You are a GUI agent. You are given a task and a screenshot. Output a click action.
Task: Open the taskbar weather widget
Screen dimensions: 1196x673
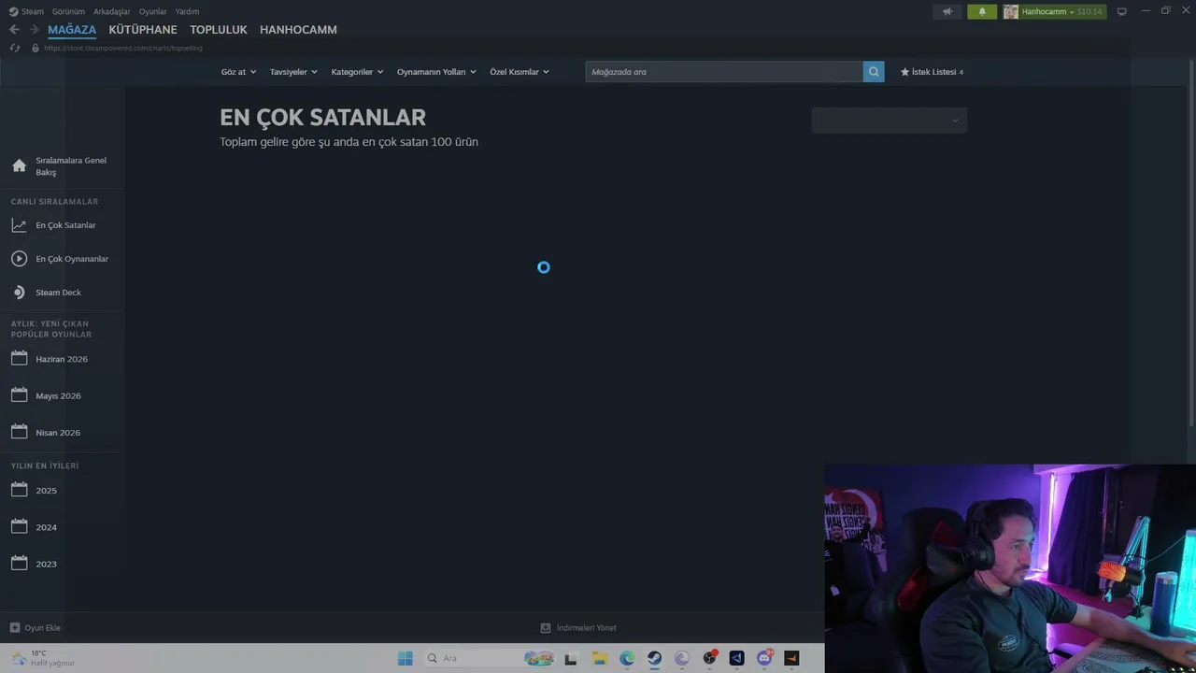click(x=42, y=658)
